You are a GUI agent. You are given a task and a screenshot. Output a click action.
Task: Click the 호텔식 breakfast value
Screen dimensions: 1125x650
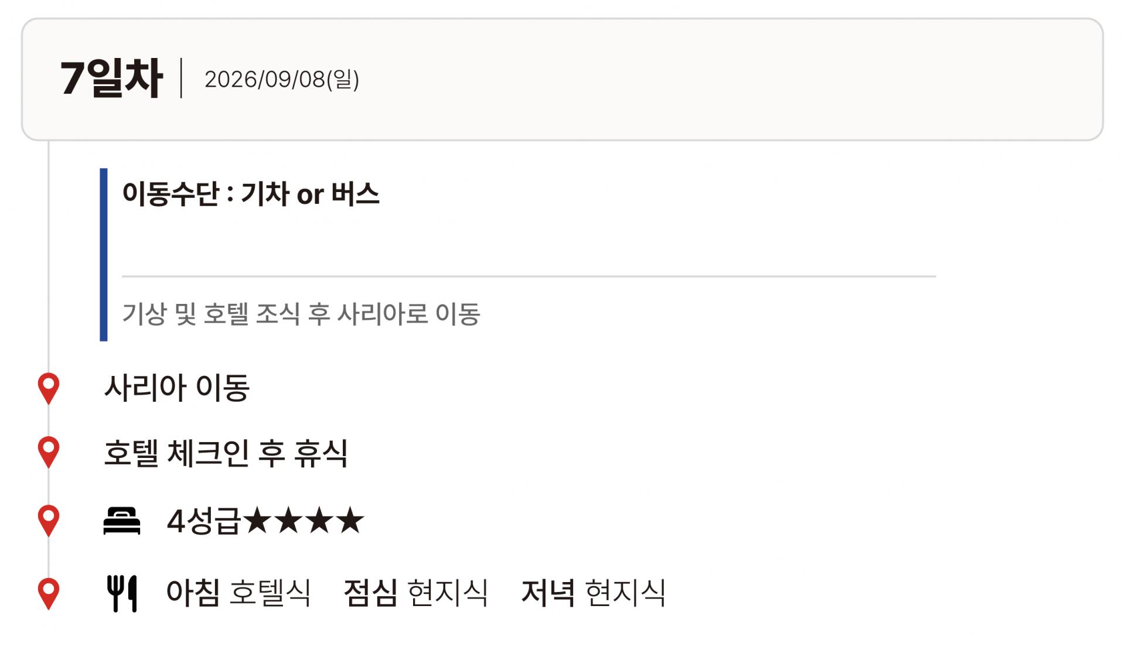click(x=270, y=593)
